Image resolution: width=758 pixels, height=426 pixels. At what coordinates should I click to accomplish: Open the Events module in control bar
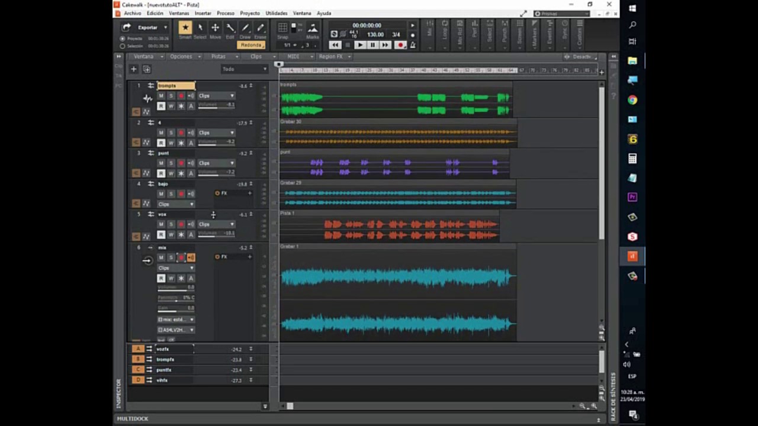point(550,34)
